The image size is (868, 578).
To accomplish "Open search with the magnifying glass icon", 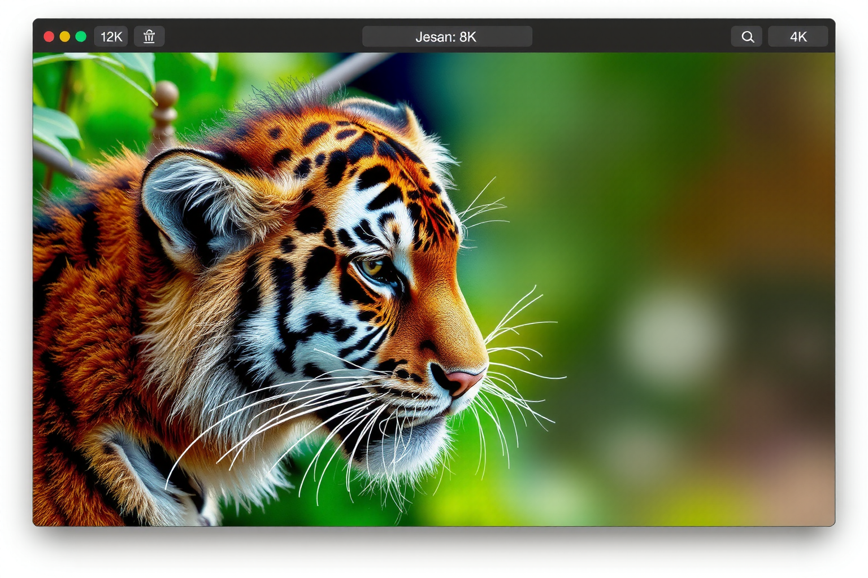I will 747,37.
